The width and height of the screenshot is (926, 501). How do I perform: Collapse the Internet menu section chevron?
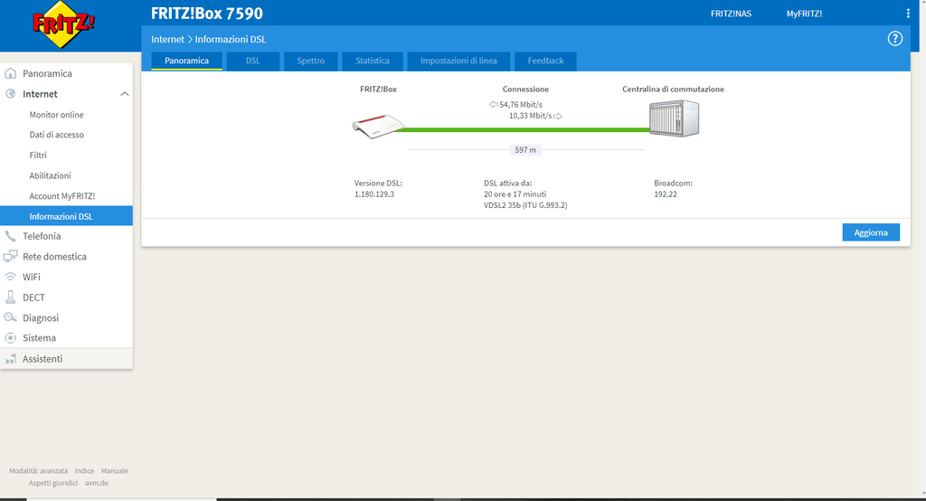point(124,94)
